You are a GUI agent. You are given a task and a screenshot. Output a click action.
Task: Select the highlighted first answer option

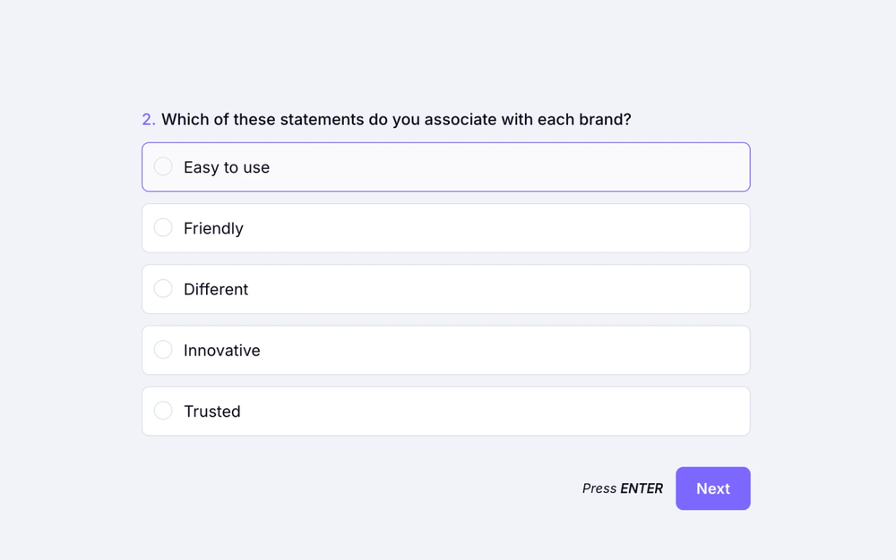click(445, 166)
